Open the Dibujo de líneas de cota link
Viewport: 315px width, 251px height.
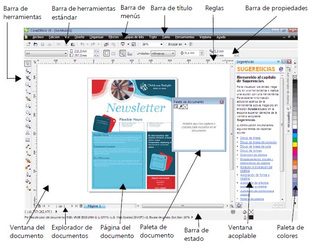pos(255,146)
